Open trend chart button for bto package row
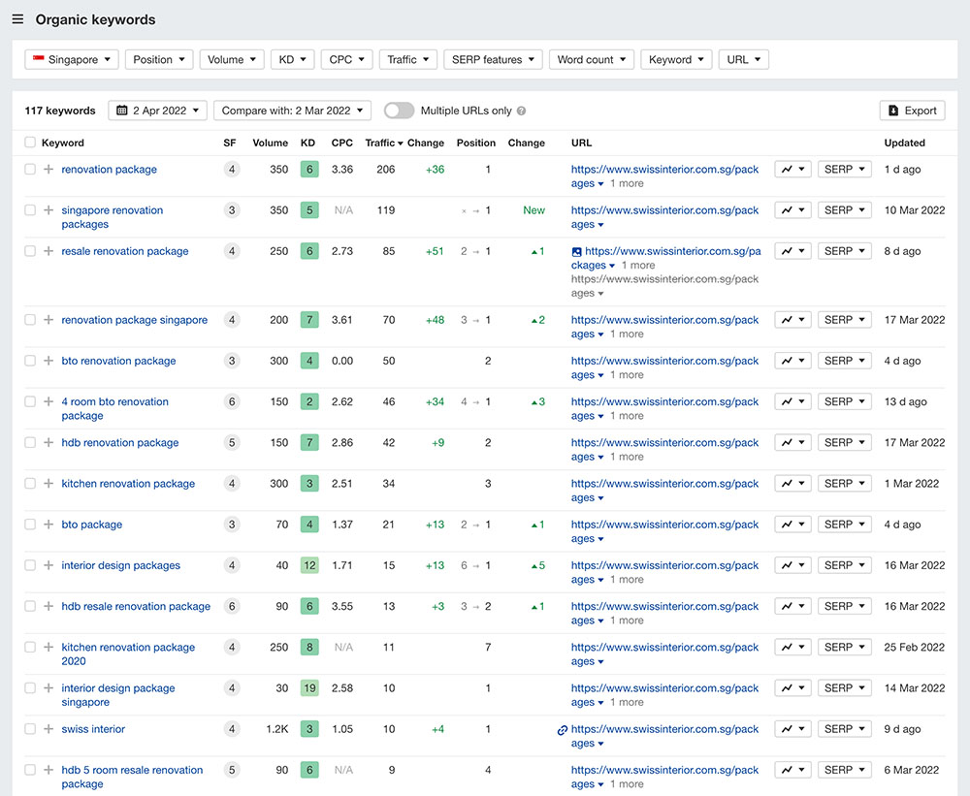This screenshot has height=796, width=970. pyautogui.click(x=792, y=525)
